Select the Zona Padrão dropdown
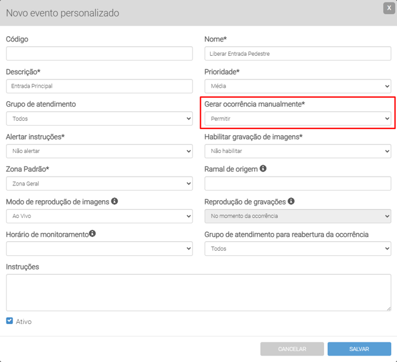The image size is (397, 362). (99, 184)
